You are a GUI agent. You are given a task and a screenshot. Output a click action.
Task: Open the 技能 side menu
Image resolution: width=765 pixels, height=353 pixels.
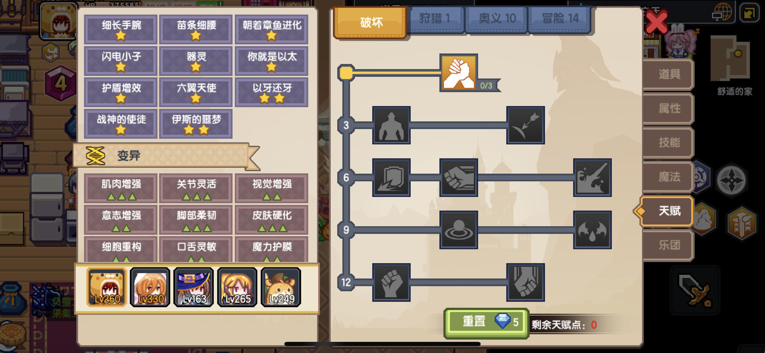pyautogui.click(x=669, y=142)
